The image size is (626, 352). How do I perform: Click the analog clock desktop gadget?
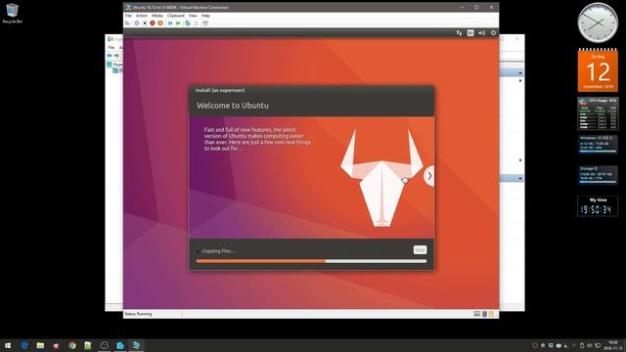[598, 22]
